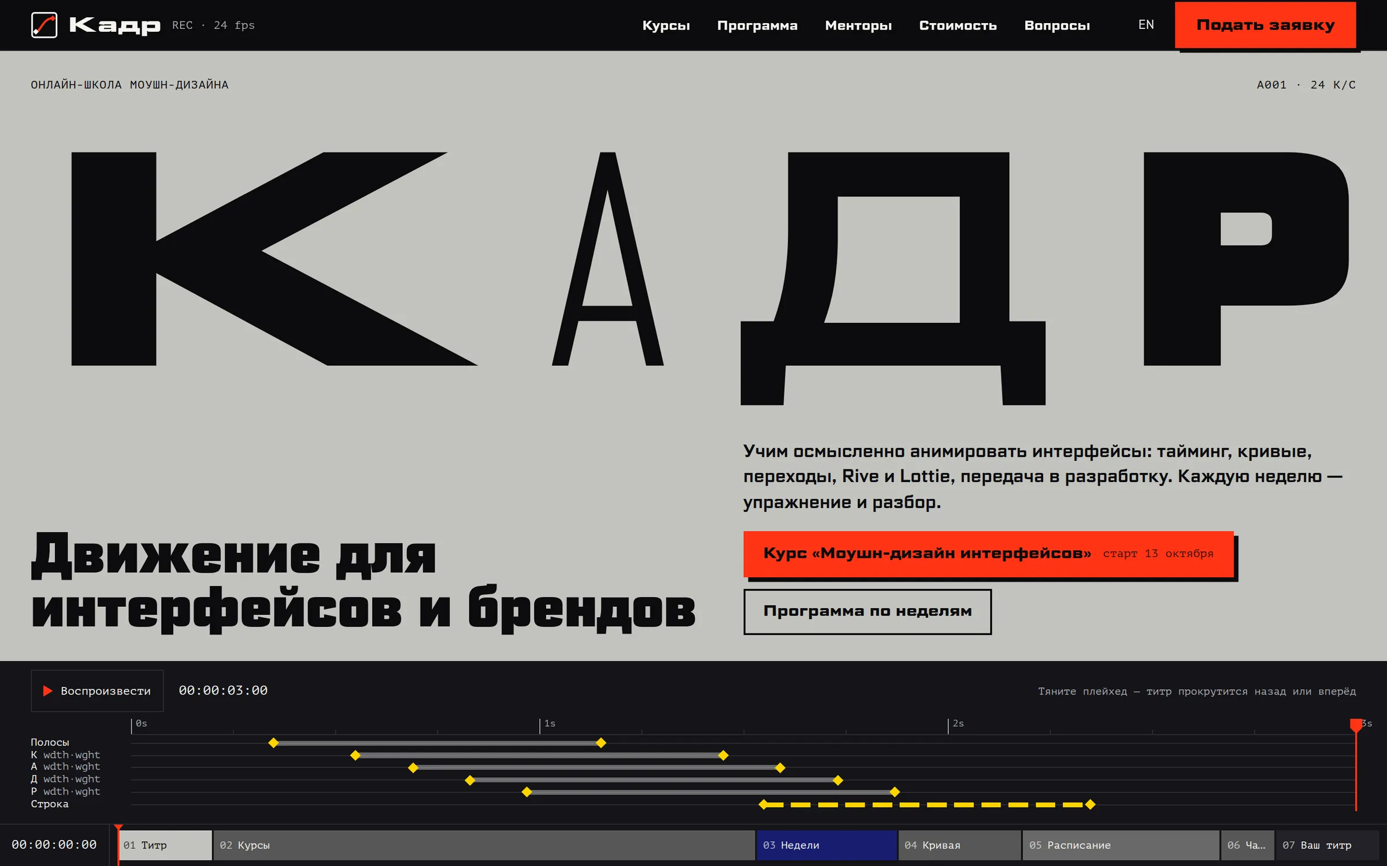
Task: Click end keyframe of Полосы track
Action: tap(601, 742)
